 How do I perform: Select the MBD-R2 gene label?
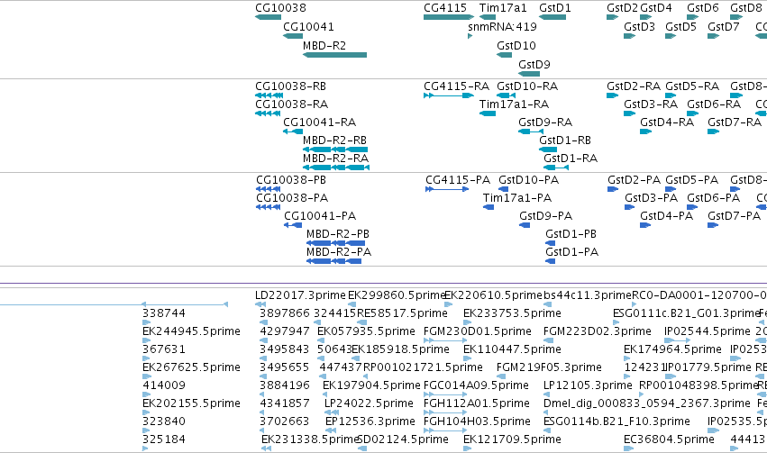[x=324, y=46]
